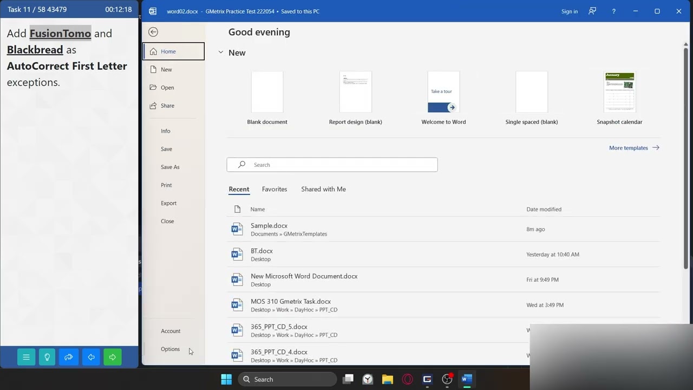693x390 pixels.
Task: Click the document search field
Action: [332, 165]
